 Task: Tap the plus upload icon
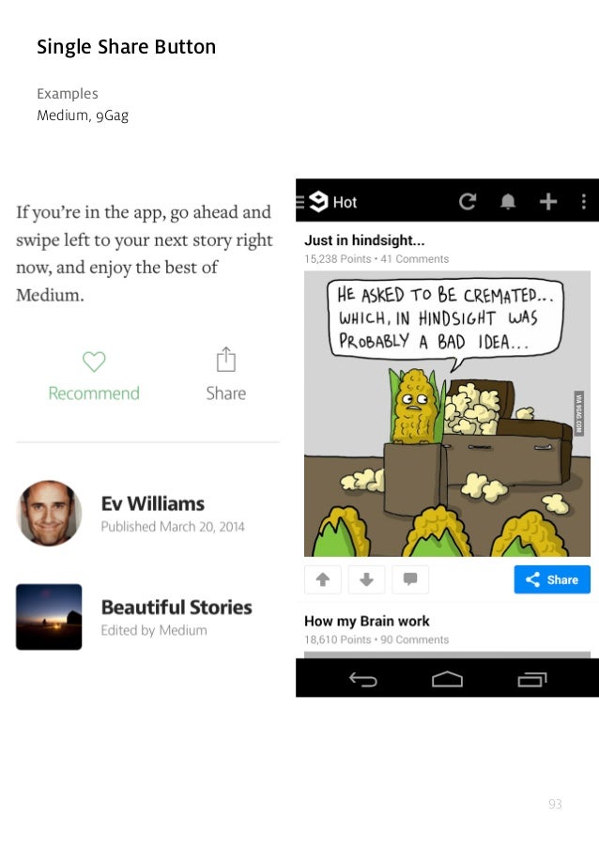coord(548,202)
